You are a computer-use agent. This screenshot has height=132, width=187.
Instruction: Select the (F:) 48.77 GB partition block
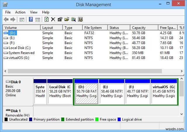pyautogui.click(x=137, y=92)
